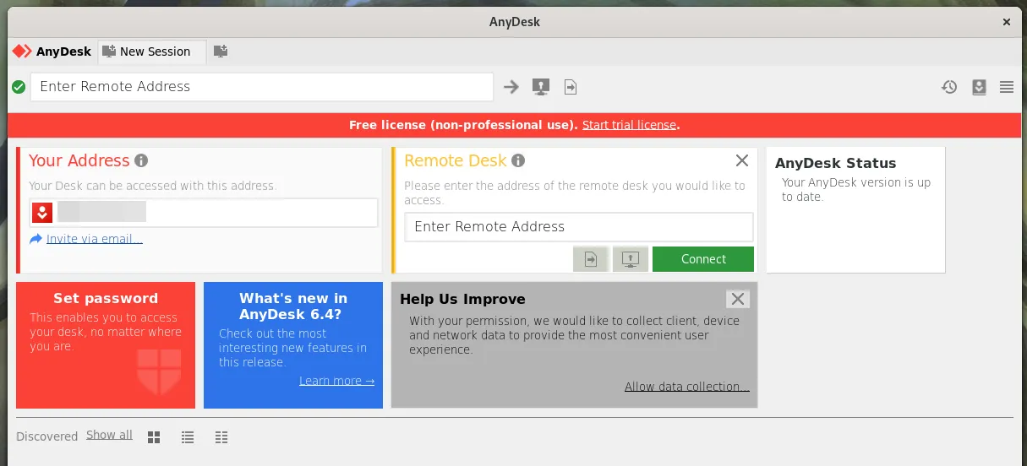Click Show all discovered link

coord(109,435)
